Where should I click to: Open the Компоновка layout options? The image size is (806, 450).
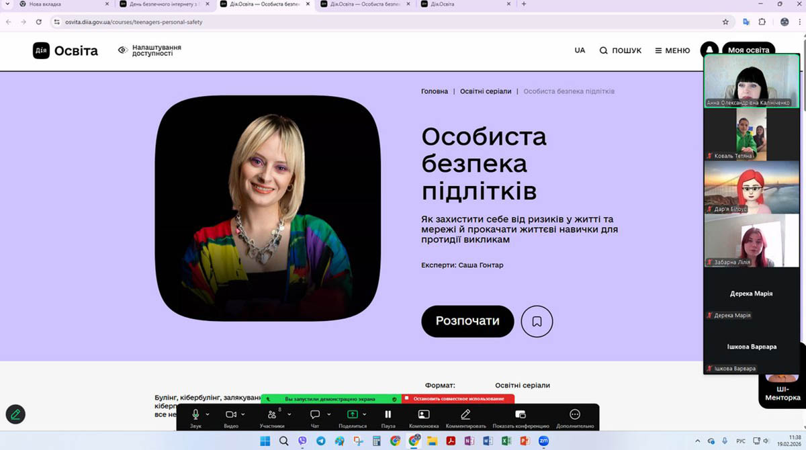tap(423, 414)
